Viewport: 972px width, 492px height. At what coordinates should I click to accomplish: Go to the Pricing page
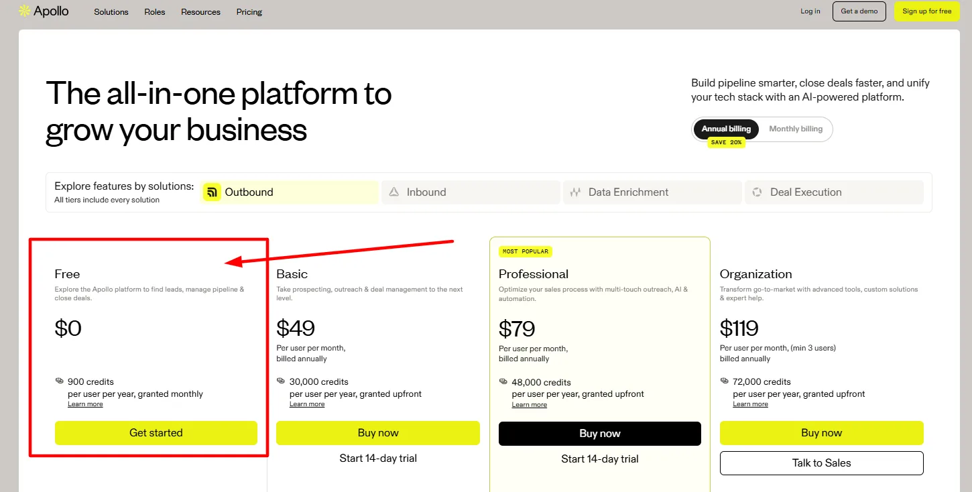249,12
